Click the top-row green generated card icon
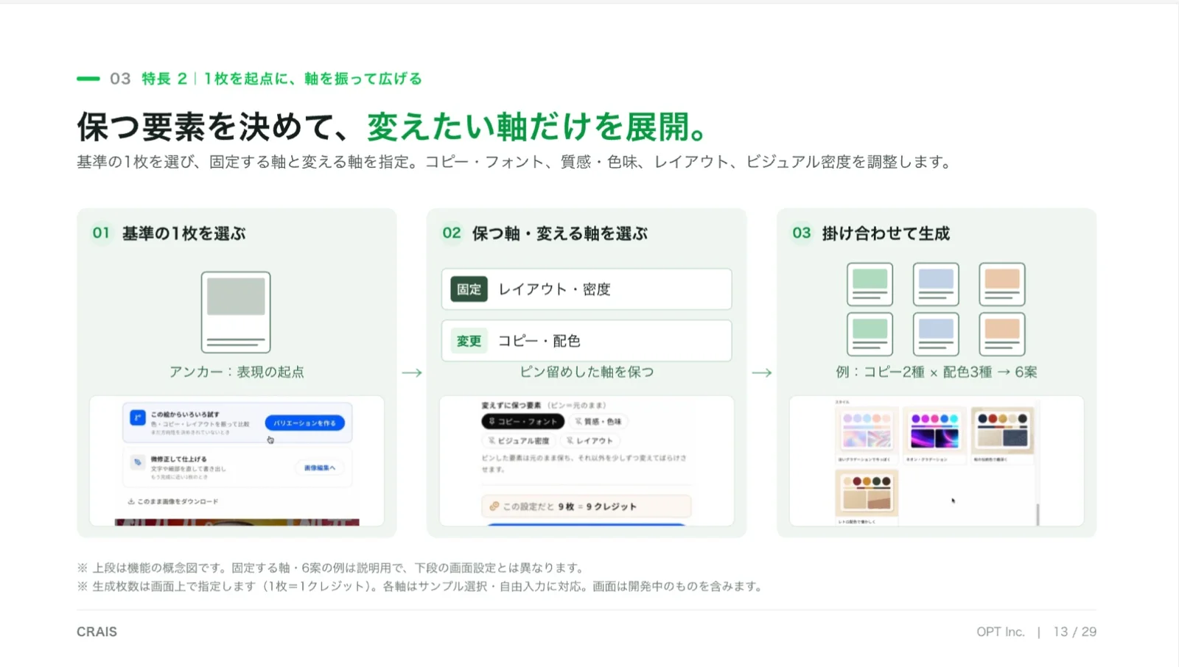Viewport: 1179px width, 667px height. click(870, 284)
